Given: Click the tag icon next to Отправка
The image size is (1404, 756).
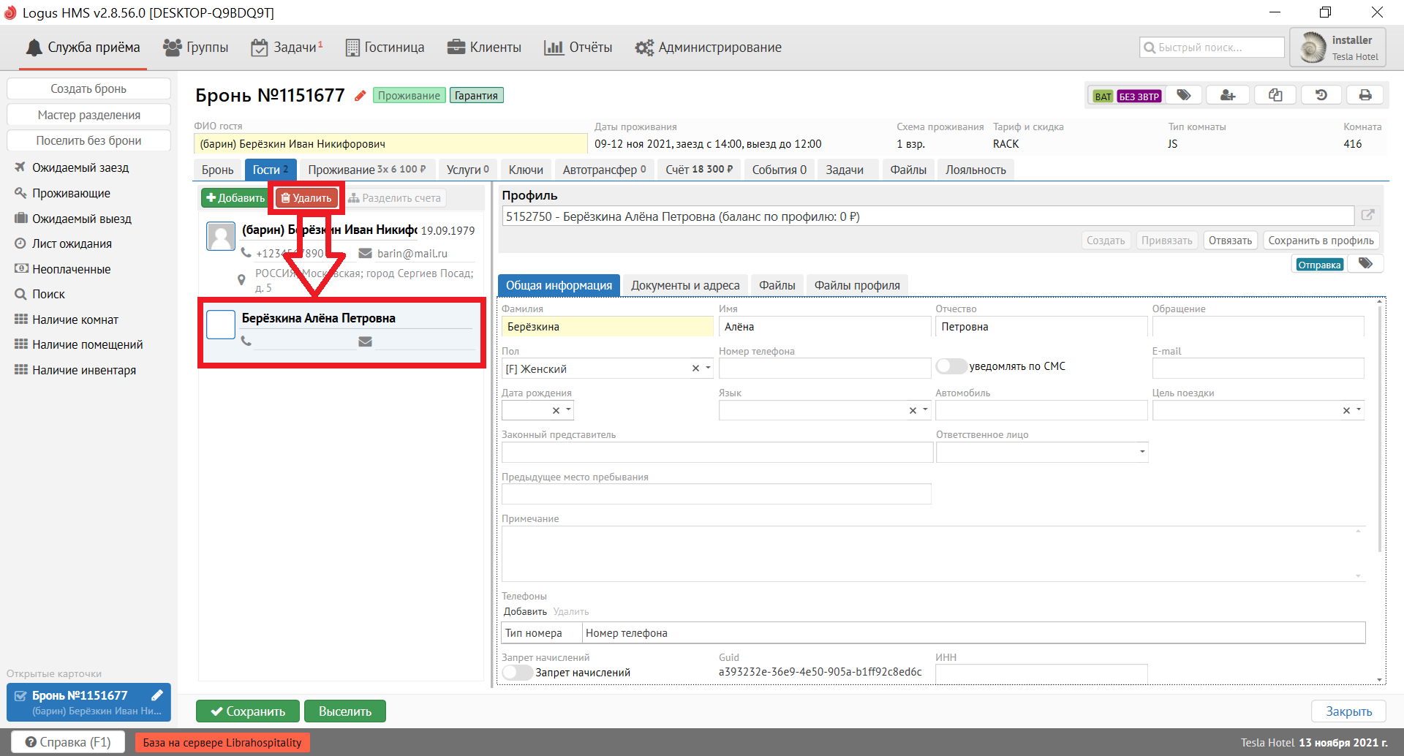Looking at the screenshot, I should 1365,264.
